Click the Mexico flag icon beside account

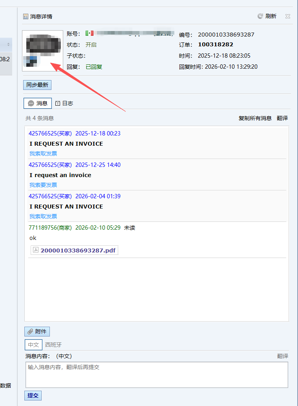[x=89, y=33]
